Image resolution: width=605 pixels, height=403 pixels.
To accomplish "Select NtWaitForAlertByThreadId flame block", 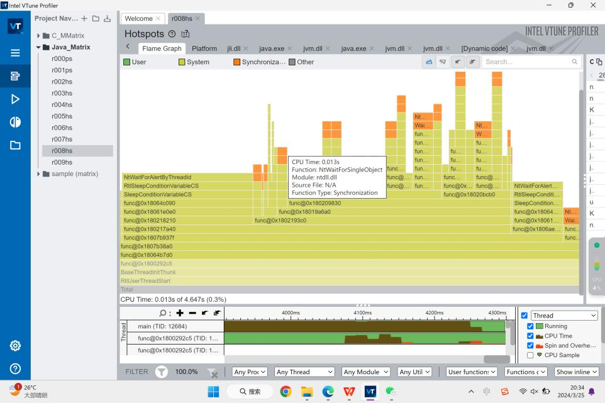I will coord(187,177).
